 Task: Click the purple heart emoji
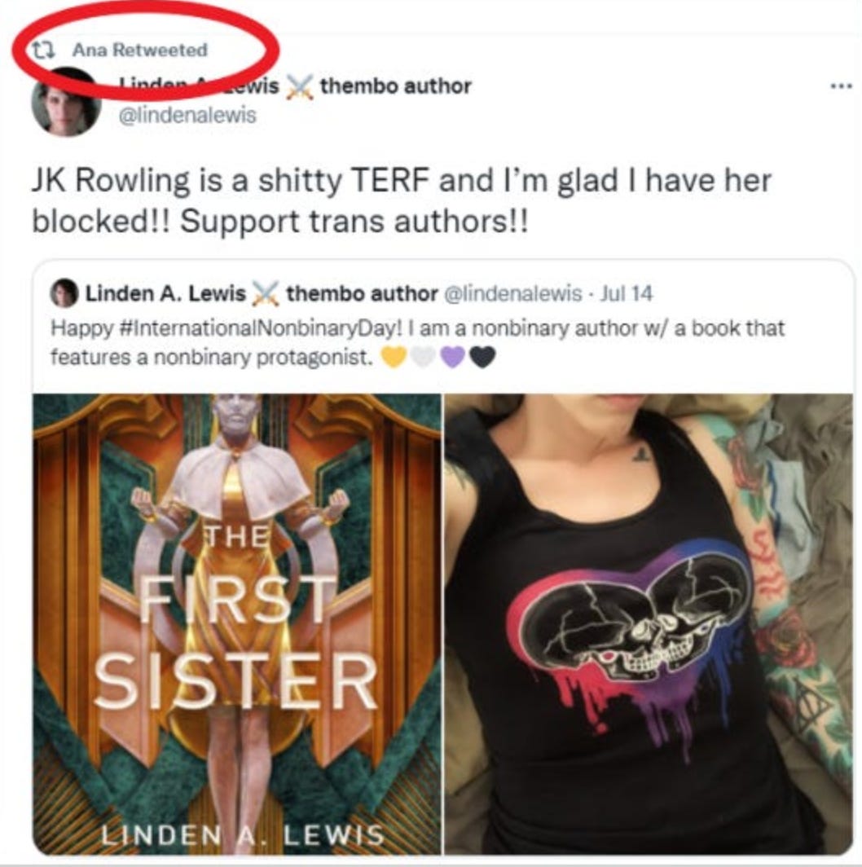453,357
